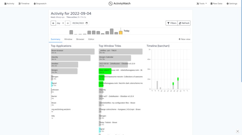Select green 'tmux colors?' issue #40 title
This screenshot has height=135, width=242.
[120, 71]
